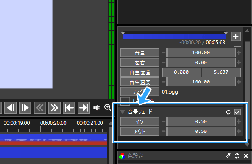Increase イン value with its plus button

click(239, 121)
